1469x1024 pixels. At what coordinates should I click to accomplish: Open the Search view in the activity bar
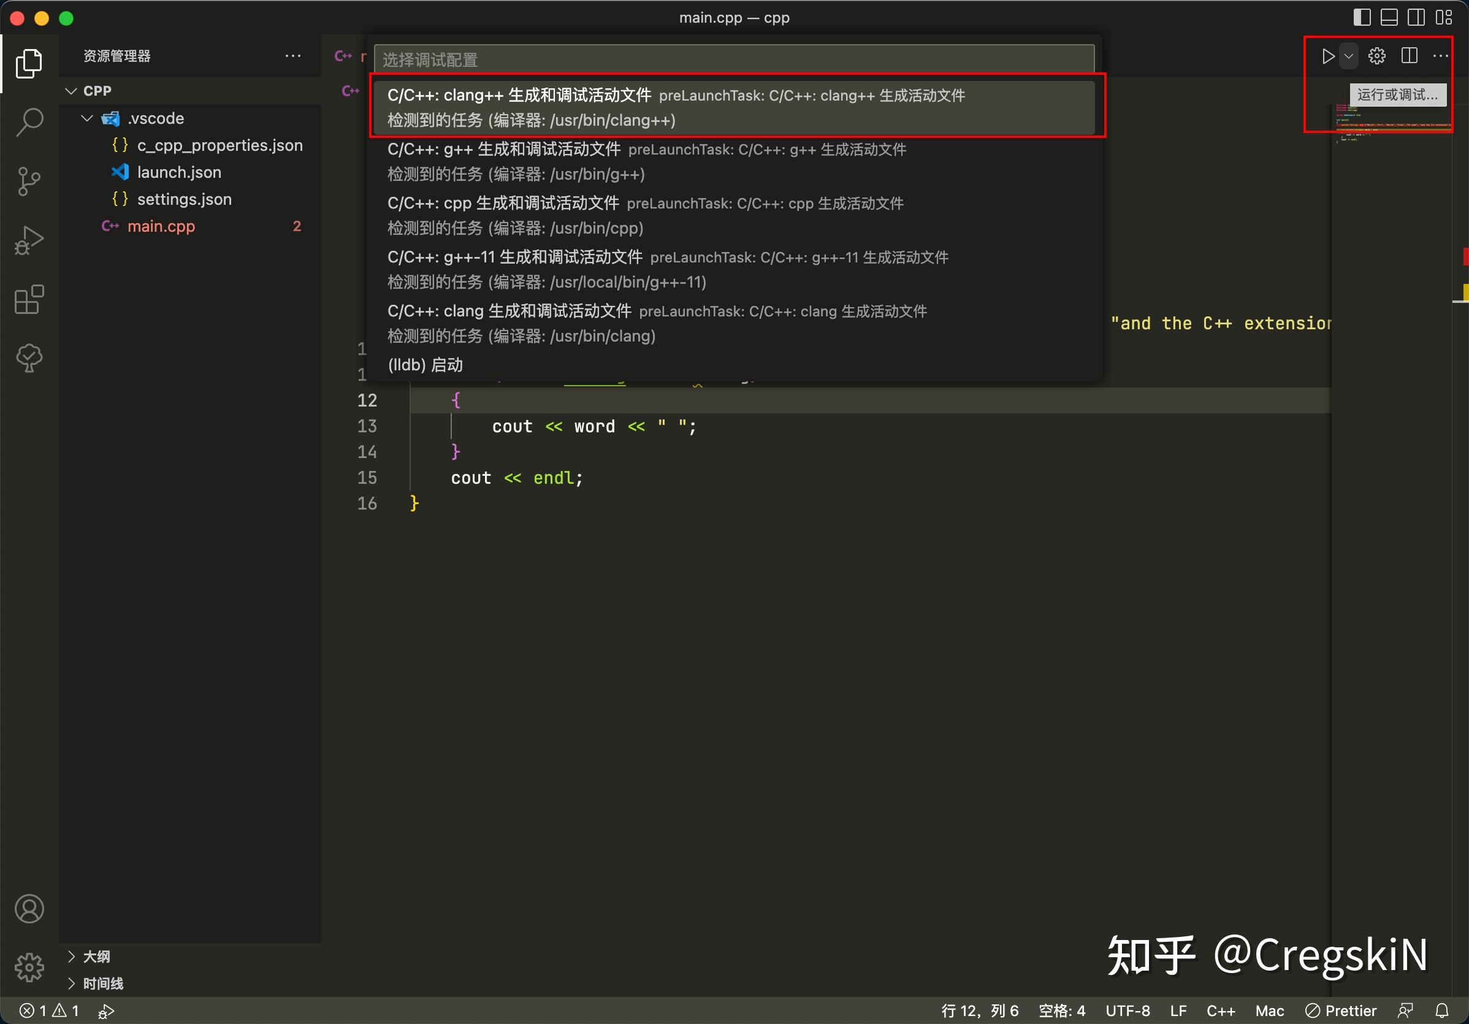(28, 121)
